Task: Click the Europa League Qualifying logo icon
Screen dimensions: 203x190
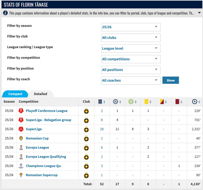Action: [x=21, y=157]
